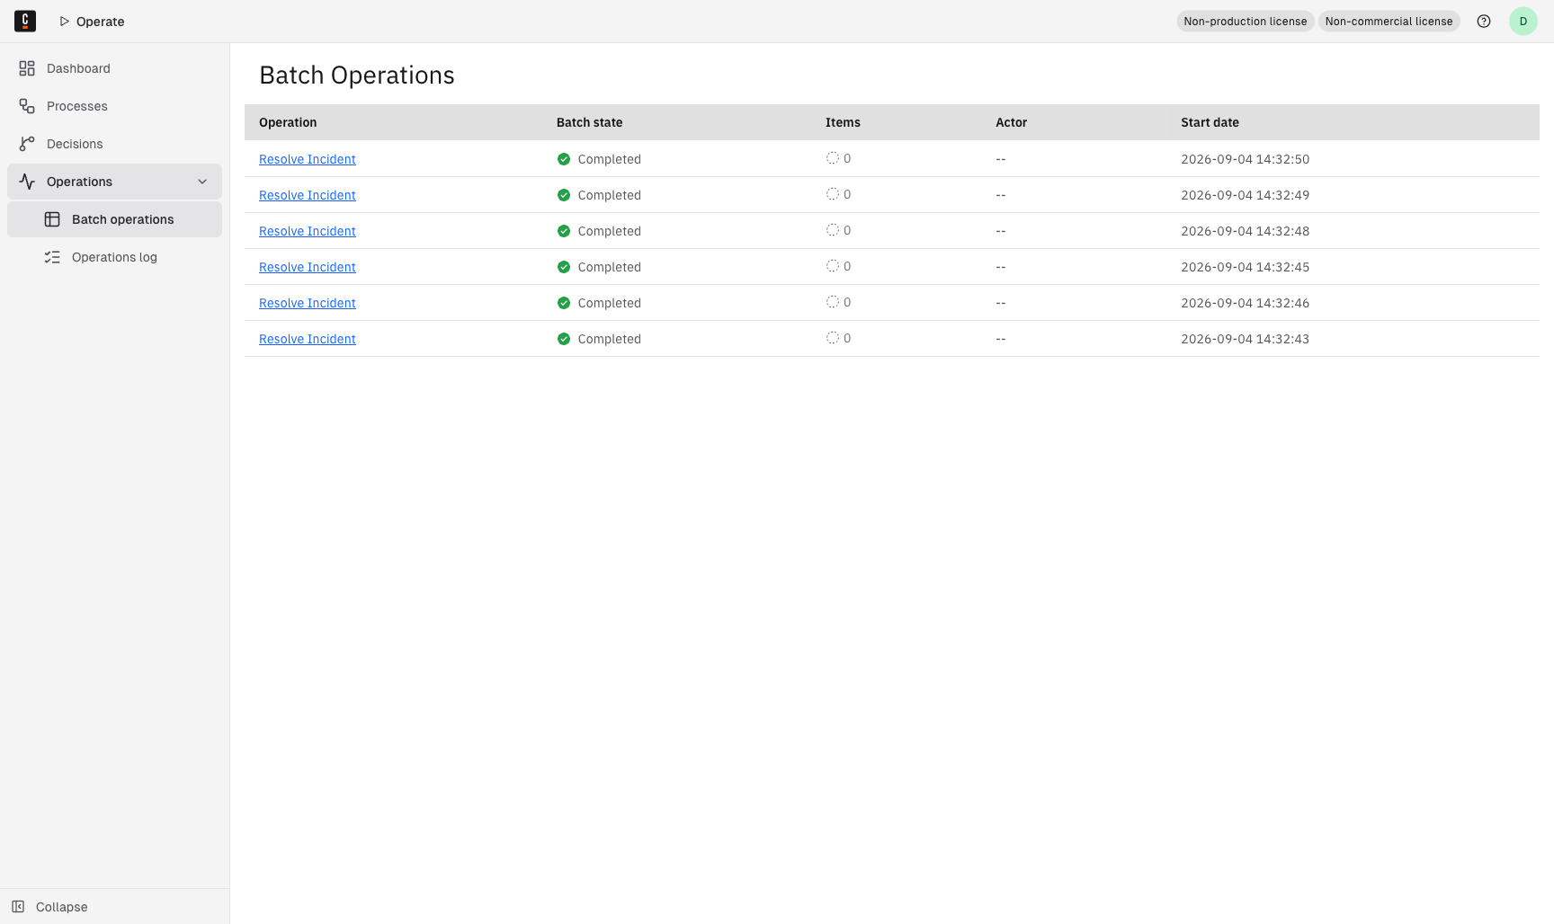The image size is (1554, 924).
Task: Open Resolve Incident started at 14:32:48
Action: pyautogui.click(x=308, y=231)
